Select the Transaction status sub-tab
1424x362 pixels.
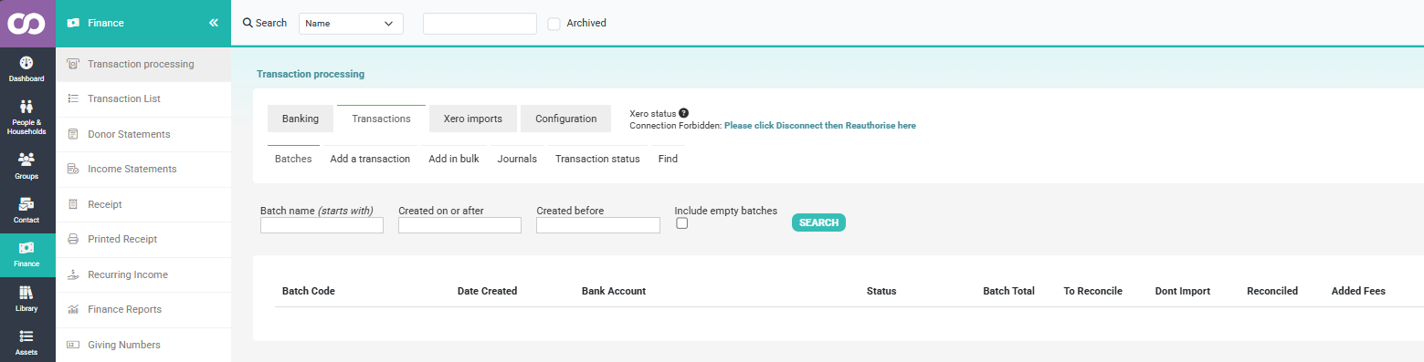597,159
